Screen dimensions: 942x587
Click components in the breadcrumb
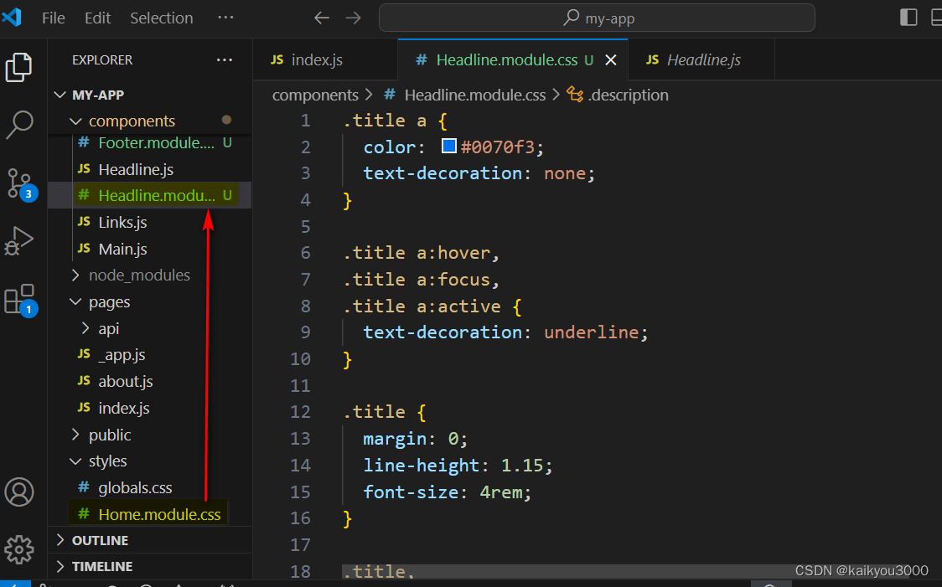tap(315, 95)
